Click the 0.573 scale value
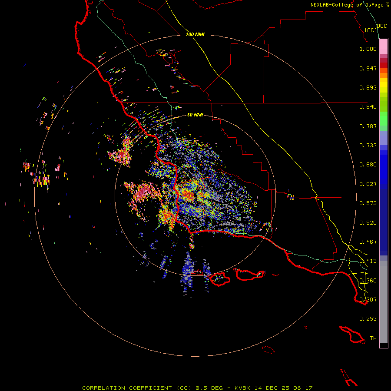 tap(368, 203)
